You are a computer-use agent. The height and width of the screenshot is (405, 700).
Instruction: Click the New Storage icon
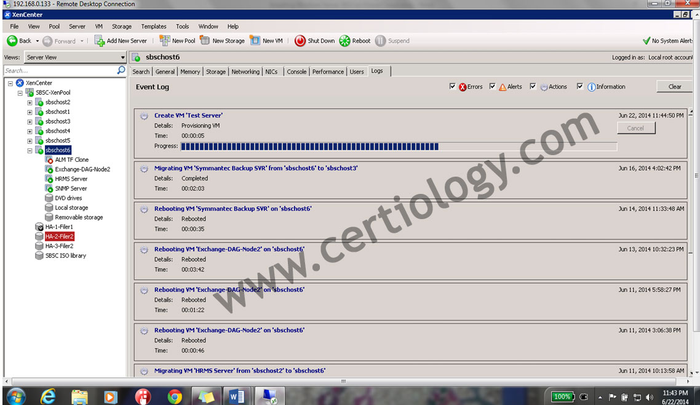pos(205,41)
